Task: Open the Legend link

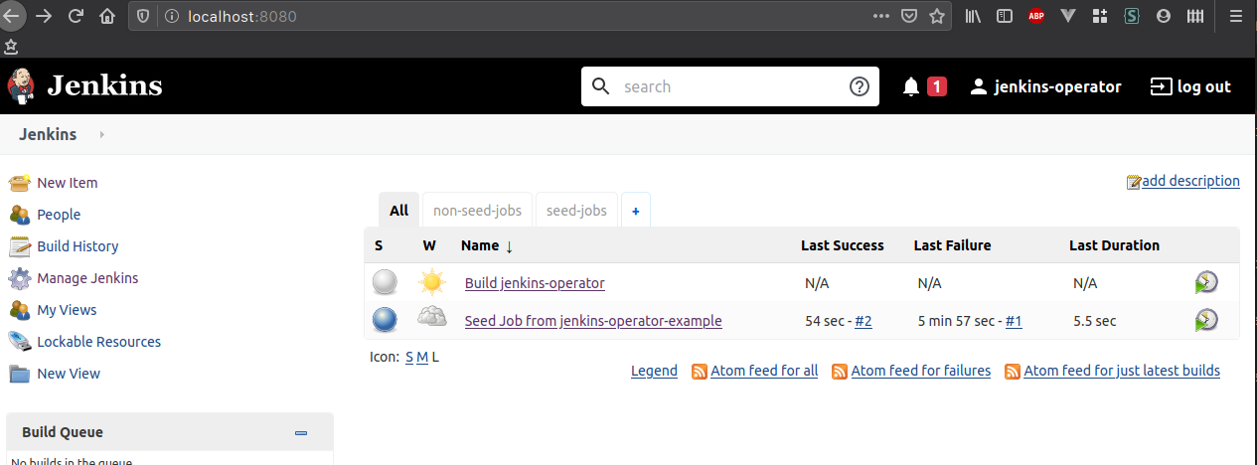Action: [654, 371]
